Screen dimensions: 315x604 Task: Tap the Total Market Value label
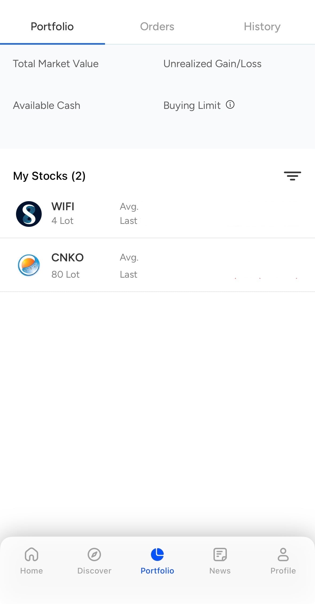coord(56,64)
